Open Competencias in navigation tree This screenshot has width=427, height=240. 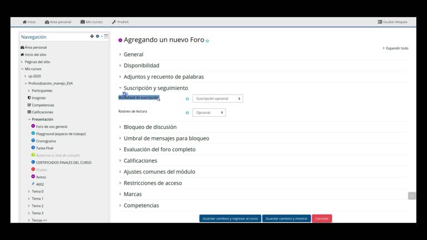(x=43, y=105)
